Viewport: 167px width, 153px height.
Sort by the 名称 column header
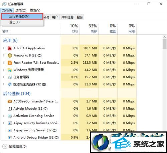point(5,31)
